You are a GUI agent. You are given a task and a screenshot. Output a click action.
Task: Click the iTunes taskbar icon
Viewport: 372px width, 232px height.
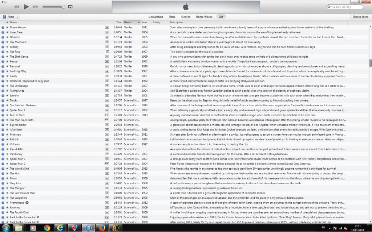(88, 228)
